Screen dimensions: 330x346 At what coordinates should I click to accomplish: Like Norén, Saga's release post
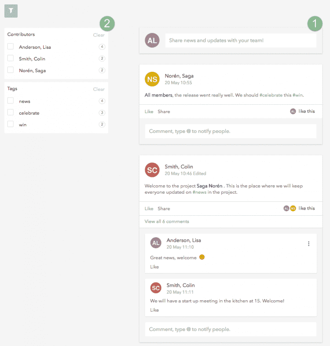(x=149, y=112)
